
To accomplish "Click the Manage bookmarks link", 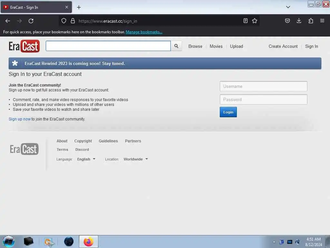I will [144, 32].
